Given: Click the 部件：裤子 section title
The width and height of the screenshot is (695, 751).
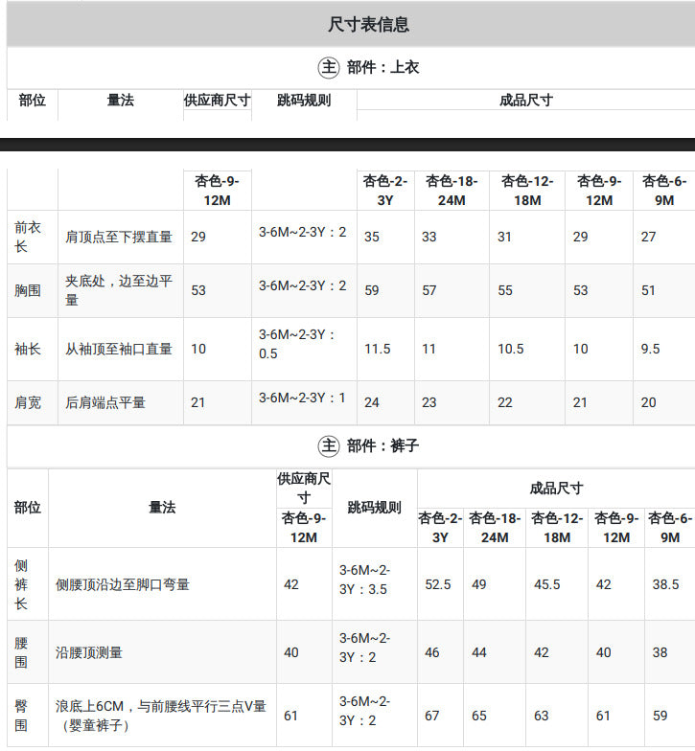Looking at the screenshot, I should click(382, 446).
